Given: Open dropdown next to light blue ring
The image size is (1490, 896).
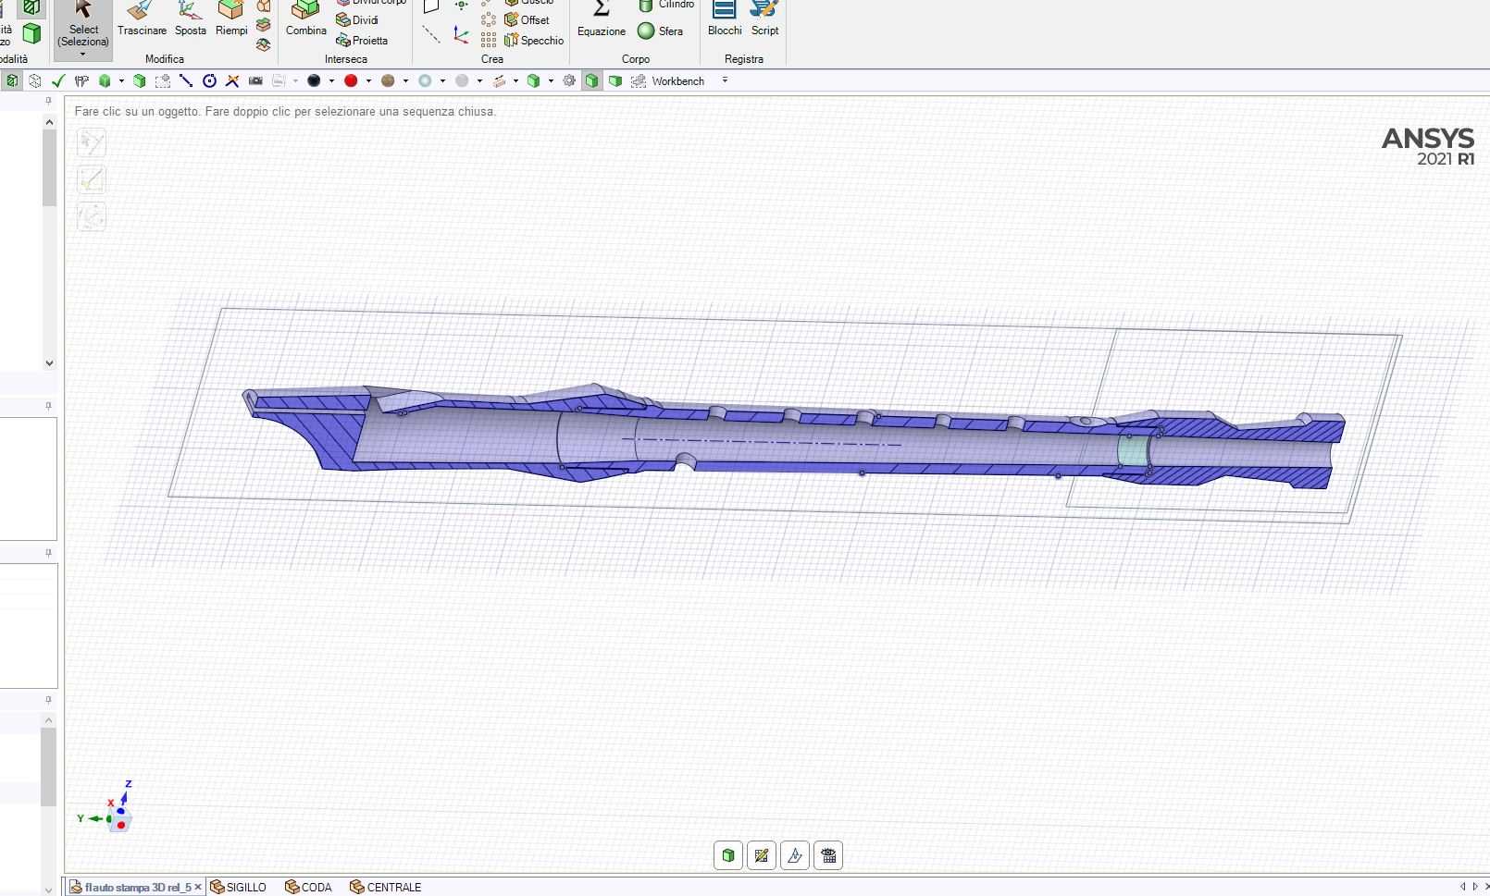Looking at the screenshot, I should 442,81.
